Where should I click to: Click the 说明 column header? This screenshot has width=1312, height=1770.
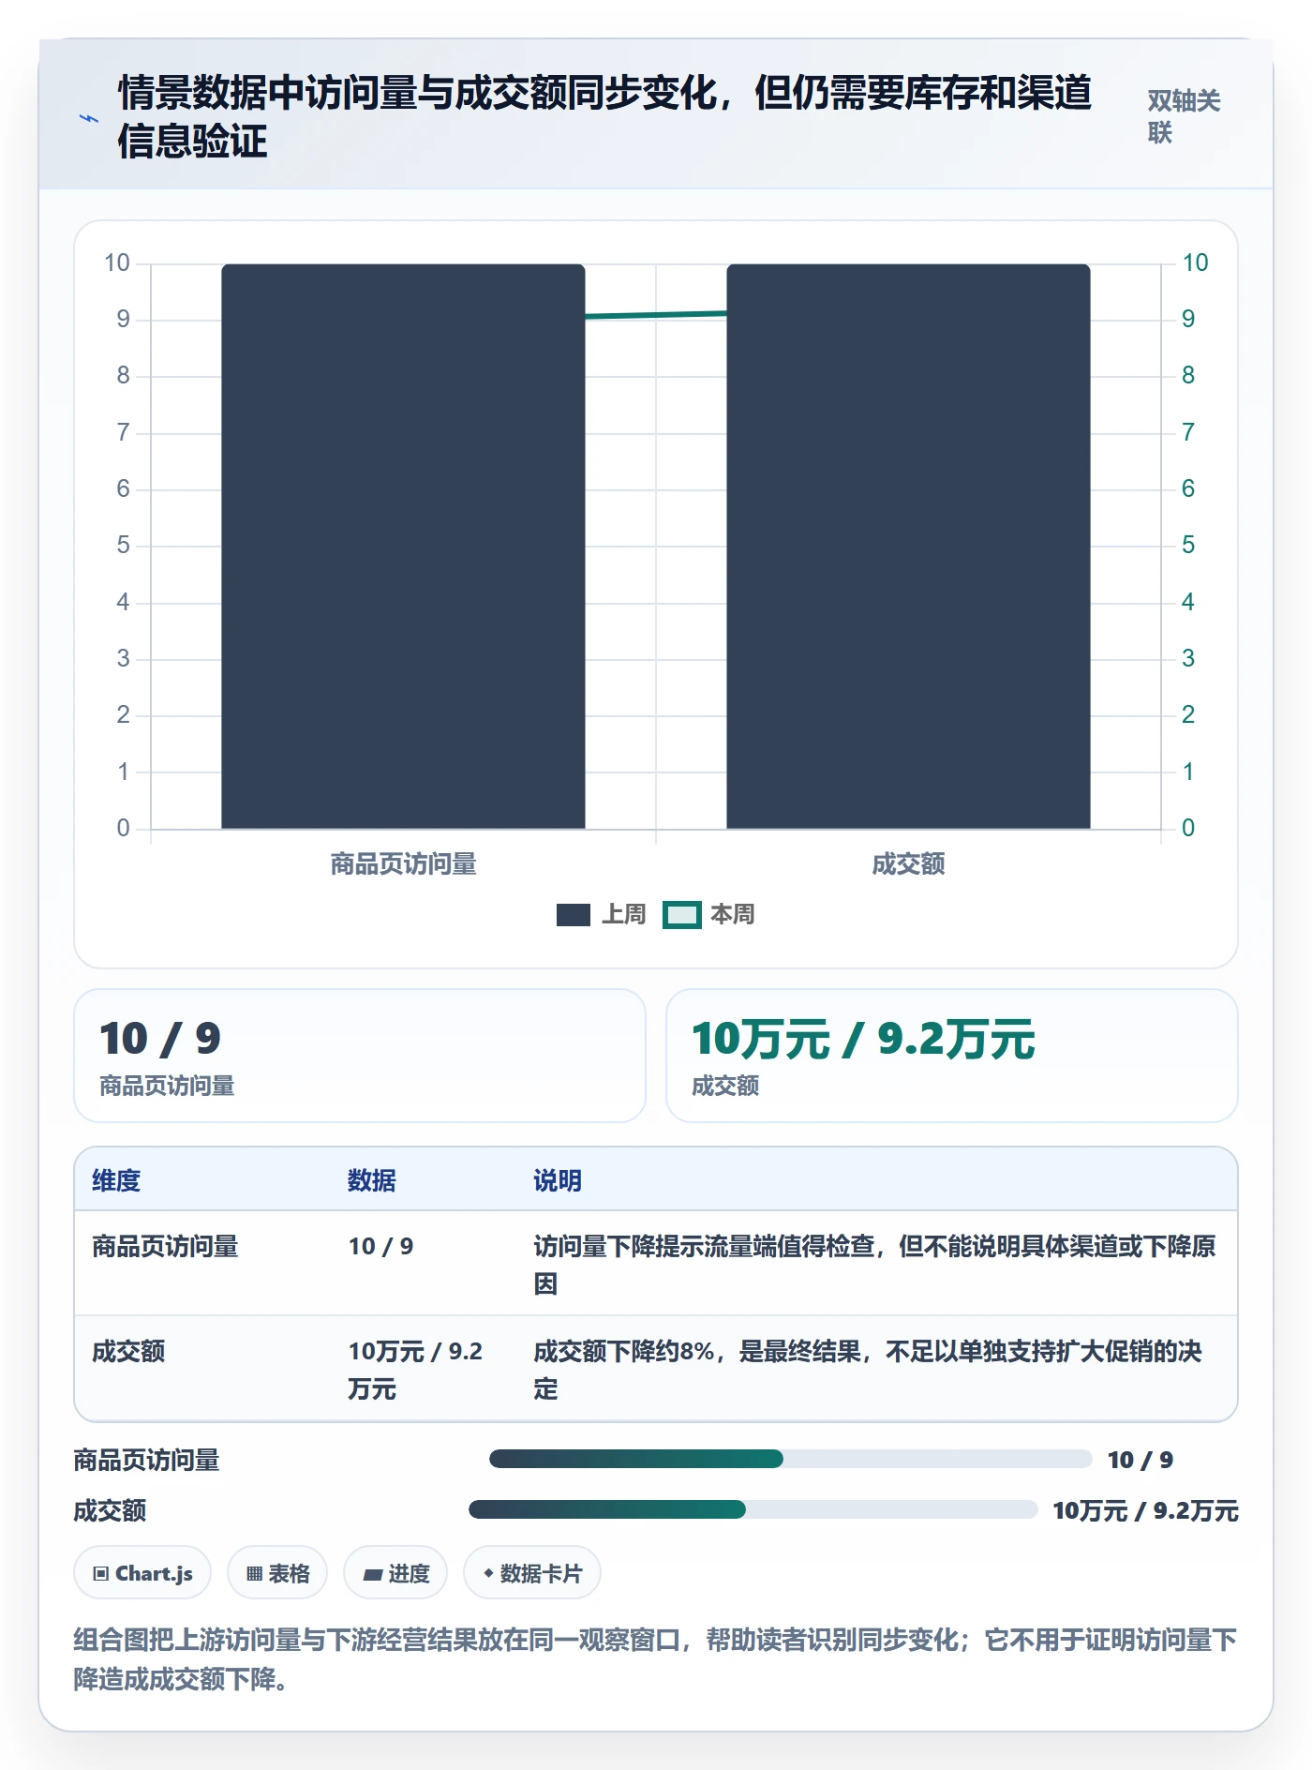pos(558,1180)
